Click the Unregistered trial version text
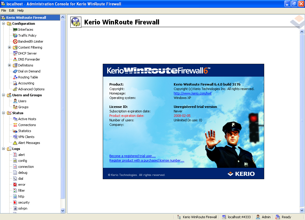The image size is (305, 220). (195, 107)
